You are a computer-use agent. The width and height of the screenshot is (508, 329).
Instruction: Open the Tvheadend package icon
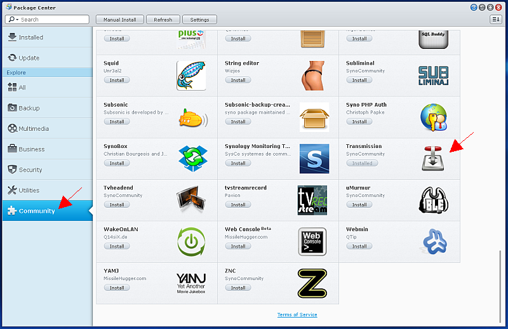click(191, 199)
